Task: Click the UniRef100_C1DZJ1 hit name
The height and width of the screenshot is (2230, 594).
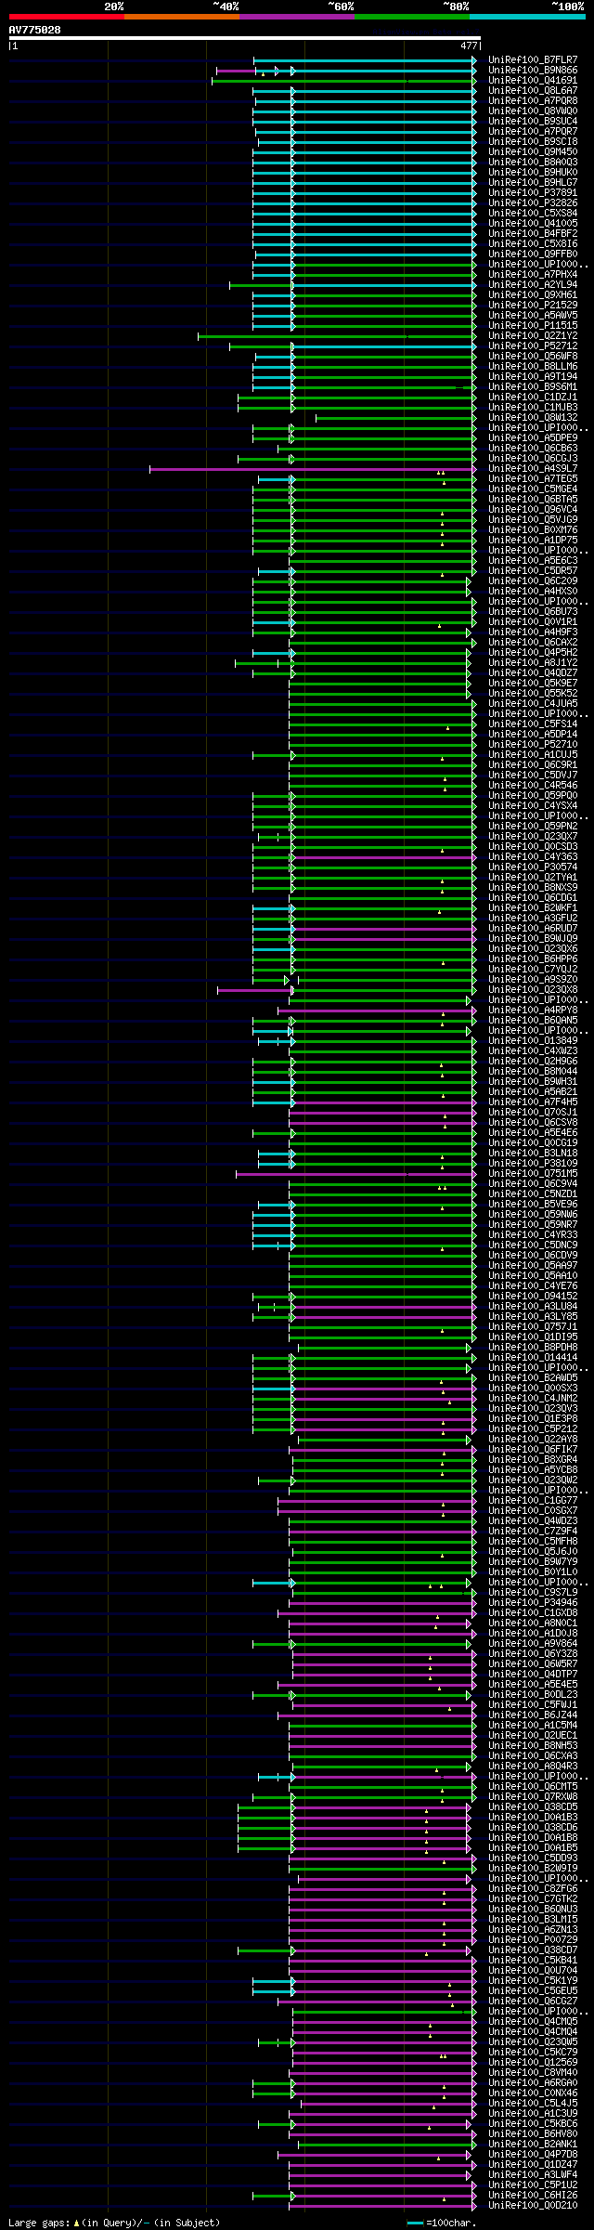Action: [533, 397]
